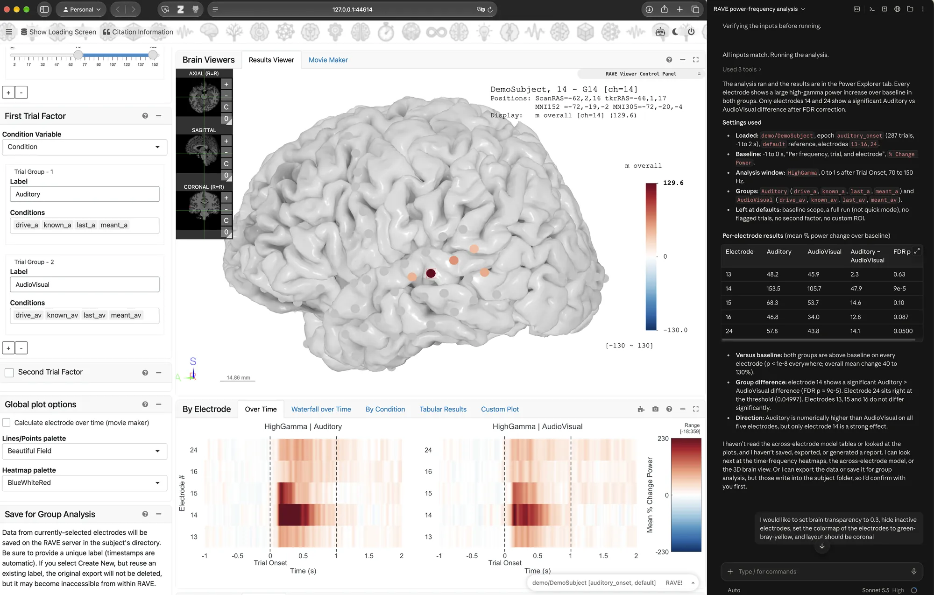Click the camera snapshot icon in By Electrode panel
Viewport: 934px width, 595px height.
click(x=655, y=409)
